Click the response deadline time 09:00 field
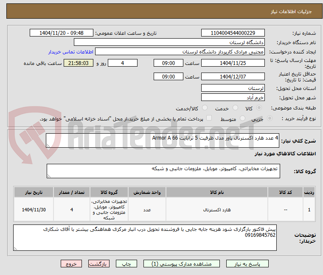The width and height of the screenshot is (323, 275). click(169, 63)
